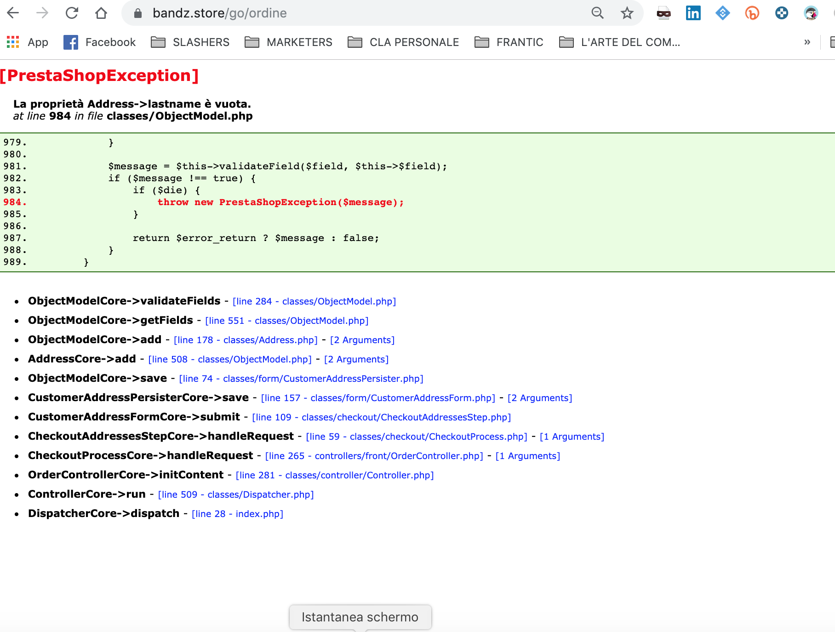The image size is (835, 632).
Task: Click the 'return $error_return' code line
Action: click(x=256, y=238)
